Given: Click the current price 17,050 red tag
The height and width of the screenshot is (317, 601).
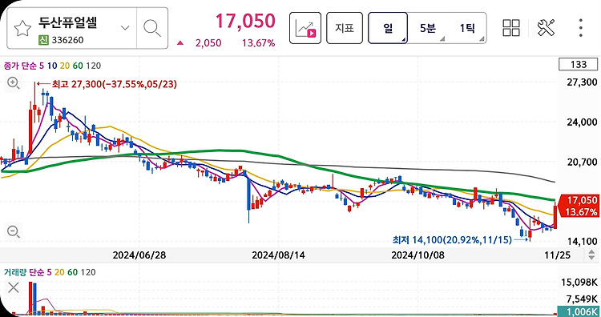Looking at the screenshot, I should [x=579, y=206].
